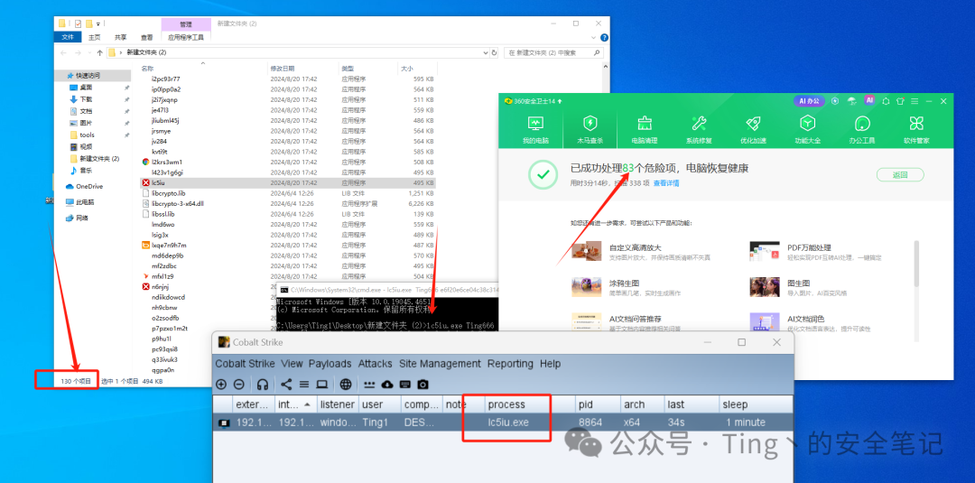Select OneDrive in Explorer sidebar
Viewport: 975px width, 483px height.
pyautogui.click(x=84, y=187)
